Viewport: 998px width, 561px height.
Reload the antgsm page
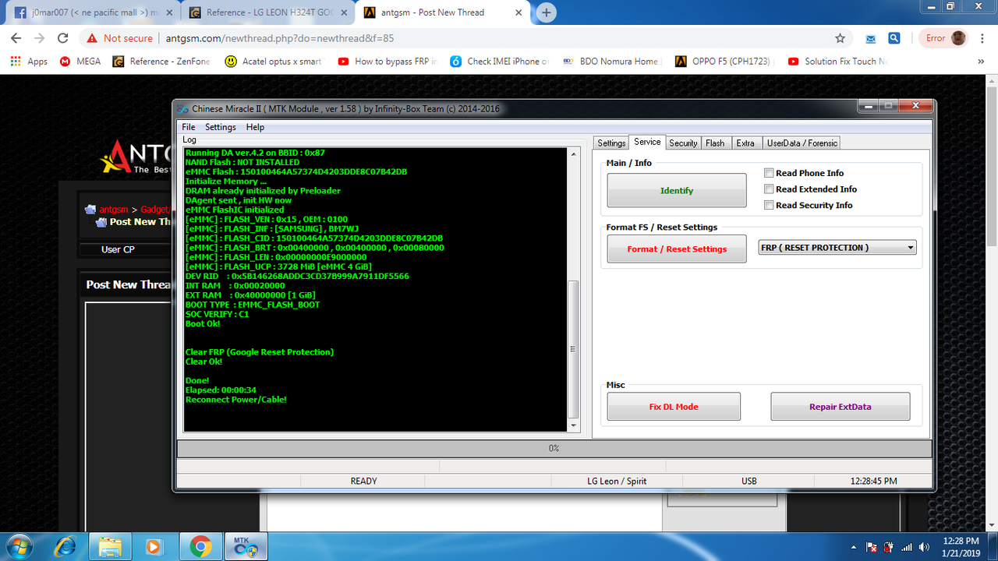[x=64, y=37]
